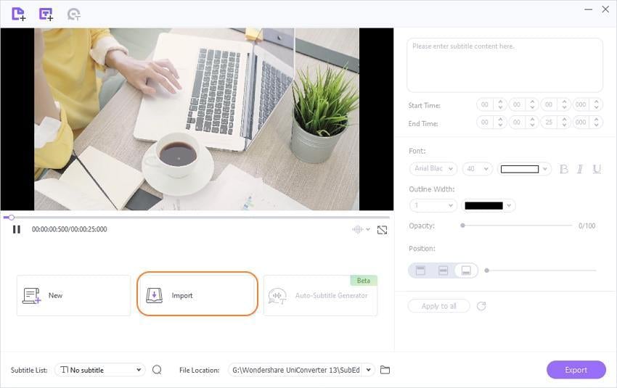Click the timecode 00:00:00:500/00:00:25:000

click(x=69, y=229)
